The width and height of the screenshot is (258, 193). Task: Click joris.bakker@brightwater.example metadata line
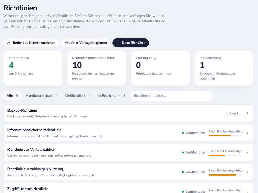tap(49, 156)
